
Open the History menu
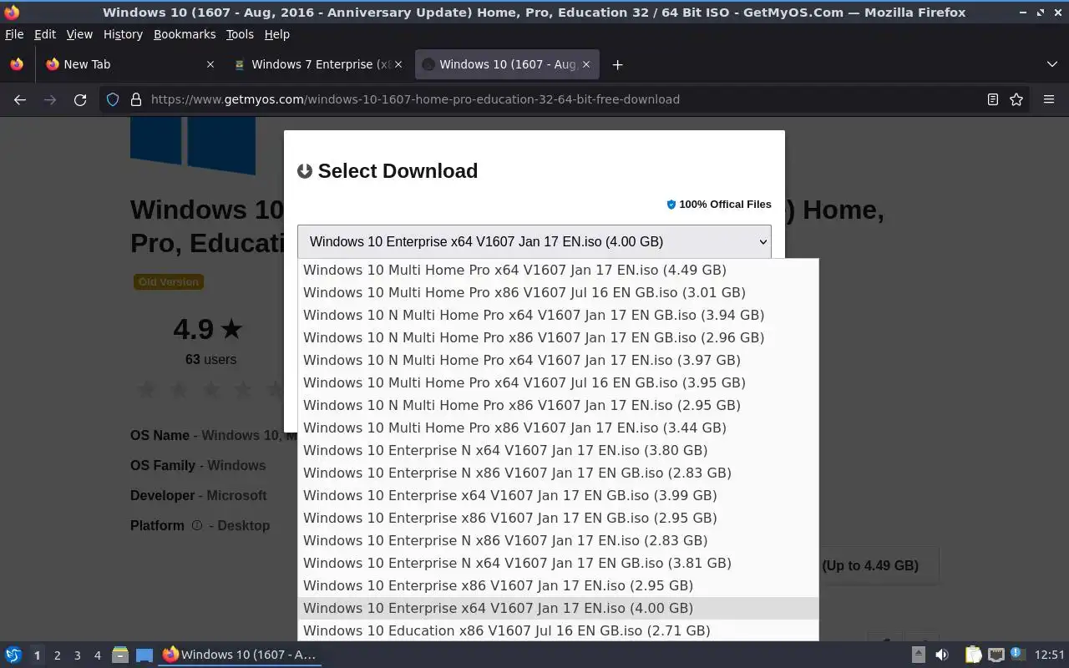123,34
